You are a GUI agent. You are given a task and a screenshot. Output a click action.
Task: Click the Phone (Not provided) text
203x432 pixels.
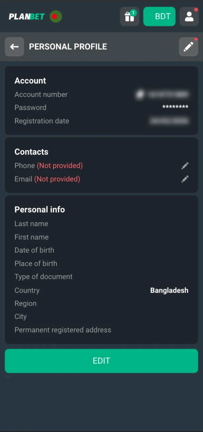click(x=48, y=165)
